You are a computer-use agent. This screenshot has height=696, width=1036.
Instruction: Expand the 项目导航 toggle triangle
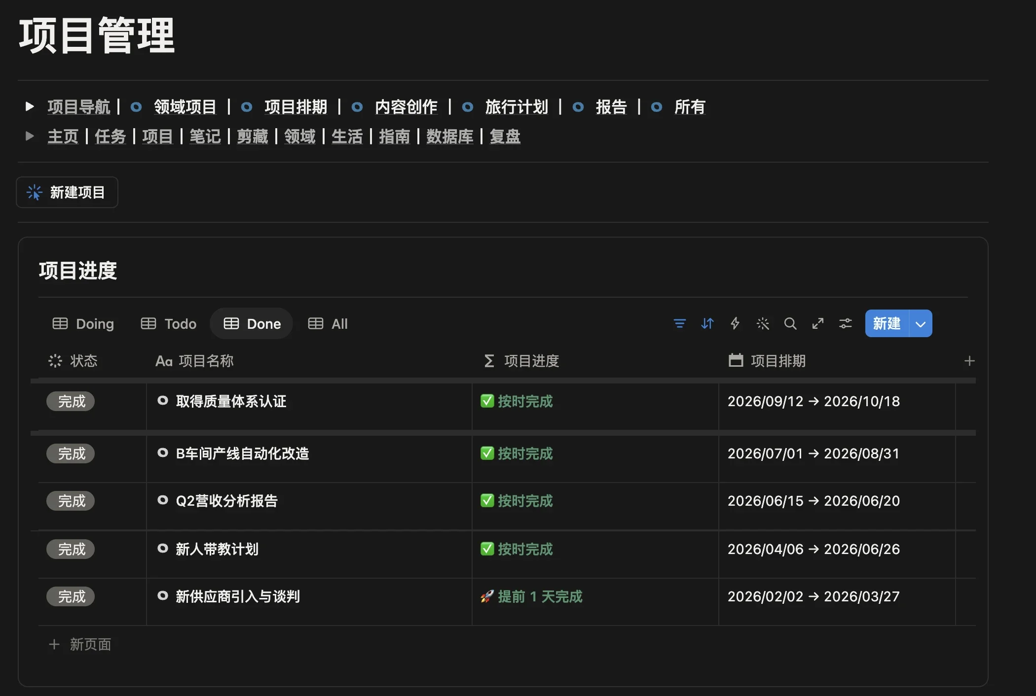[30, 106]
